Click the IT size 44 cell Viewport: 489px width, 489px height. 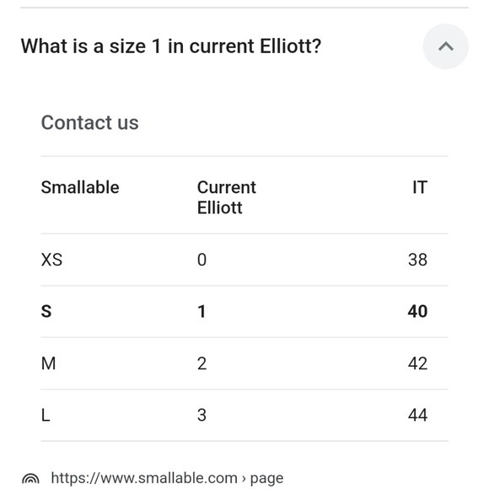tap(417, 415)
